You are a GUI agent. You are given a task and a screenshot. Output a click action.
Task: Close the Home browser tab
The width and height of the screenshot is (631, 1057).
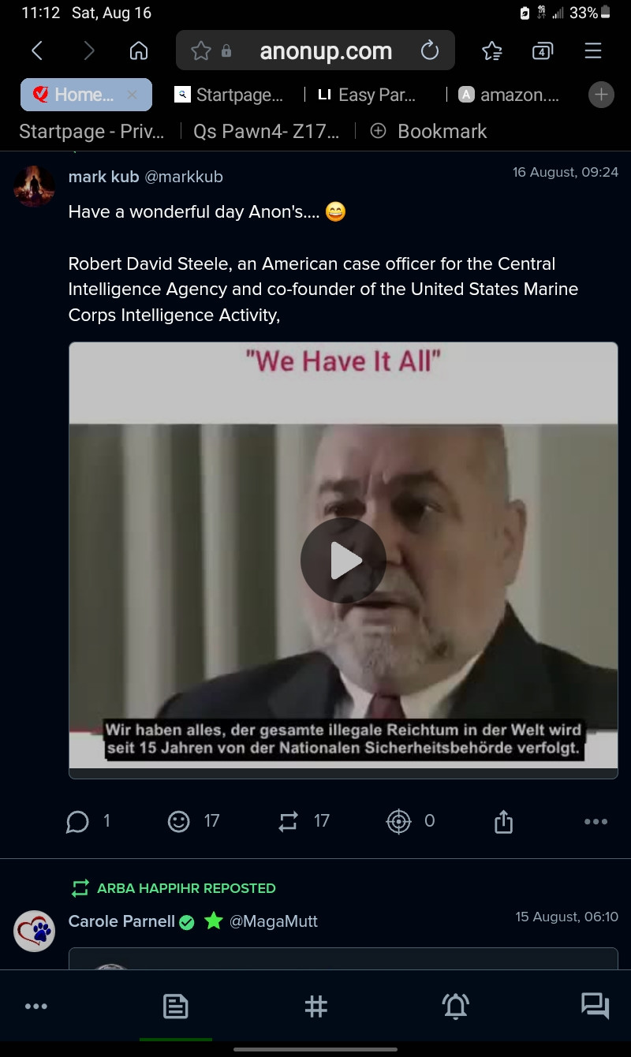pyautogui.click(x=132, y=95)
